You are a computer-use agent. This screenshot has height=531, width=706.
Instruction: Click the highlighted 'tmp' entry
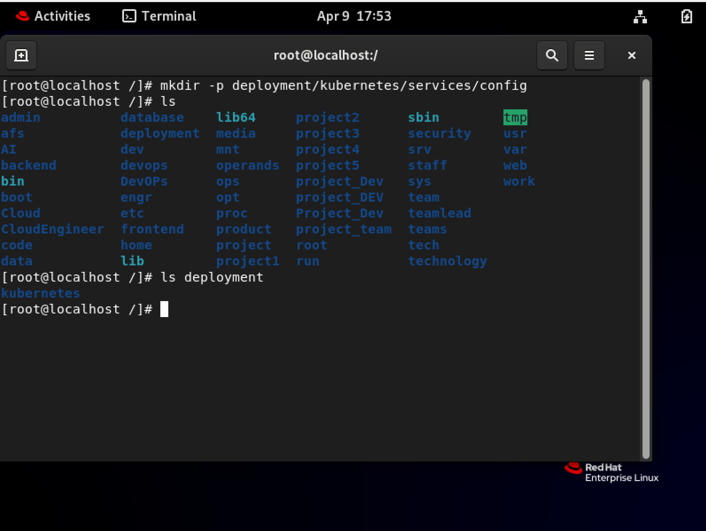[515, 118]
